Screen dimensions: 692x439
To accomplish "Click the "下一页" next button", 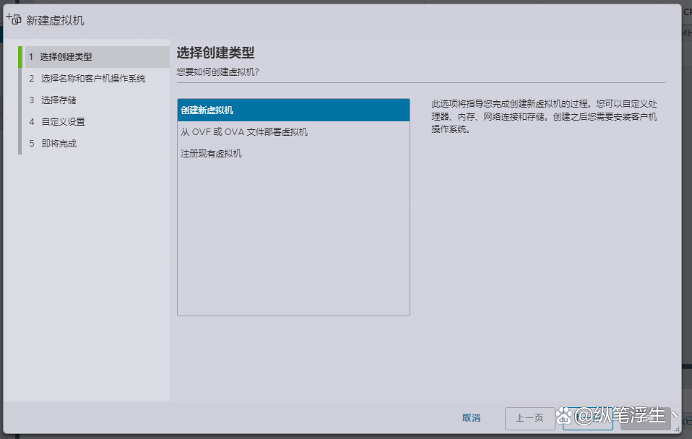I will click(587, 418).
